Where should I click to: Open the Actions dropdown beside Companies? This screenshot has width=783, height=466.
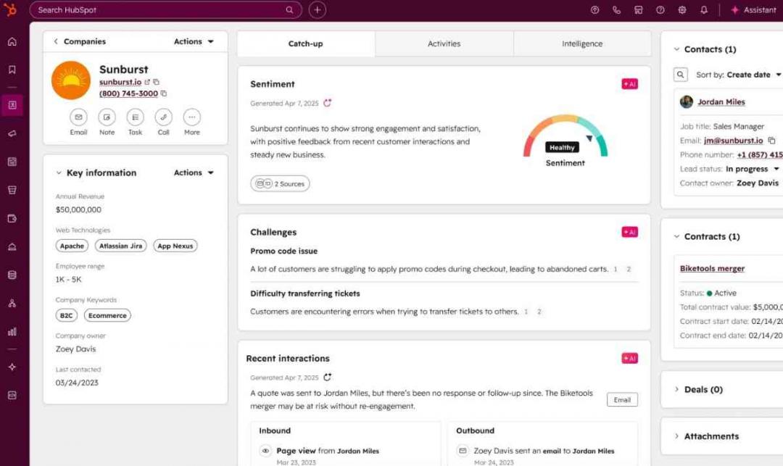pos(194,41)
